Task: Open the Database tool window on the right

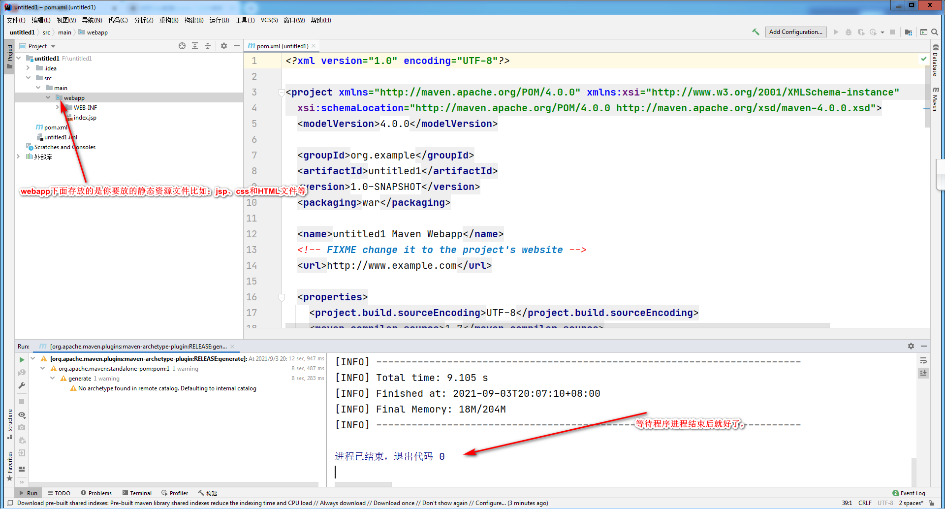Action: pyautogui.click(x=936, y=61)
